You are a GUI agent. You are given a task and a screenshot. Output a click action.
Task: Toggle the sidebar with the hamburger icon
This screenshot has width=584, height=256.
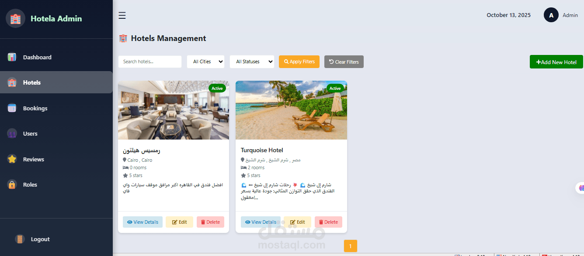pyautogui.click(x=122, y=16)
